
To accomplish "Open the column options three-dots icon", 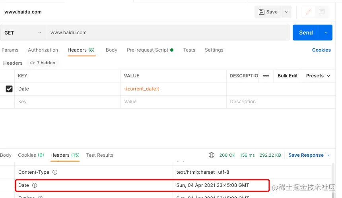I will point(266,76).
